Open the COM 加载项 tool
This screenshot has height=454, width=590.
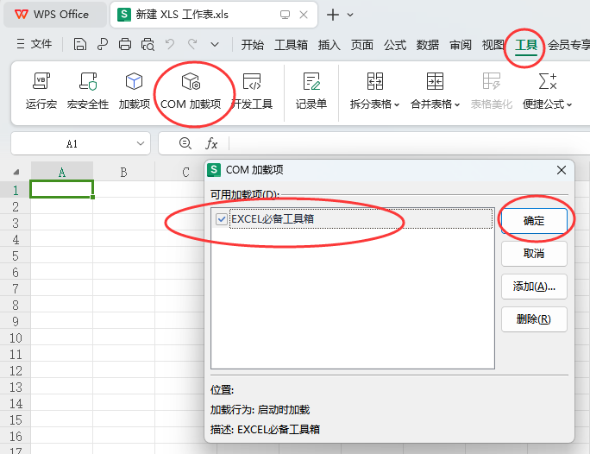[191, 90]
